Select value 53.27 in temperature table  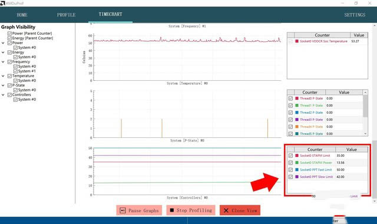[x=355, y=41]
